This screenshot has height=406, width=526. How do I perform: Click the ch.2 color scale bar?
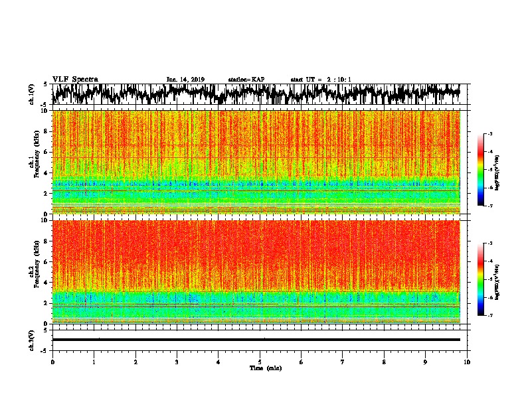click(x=480, y=279)
